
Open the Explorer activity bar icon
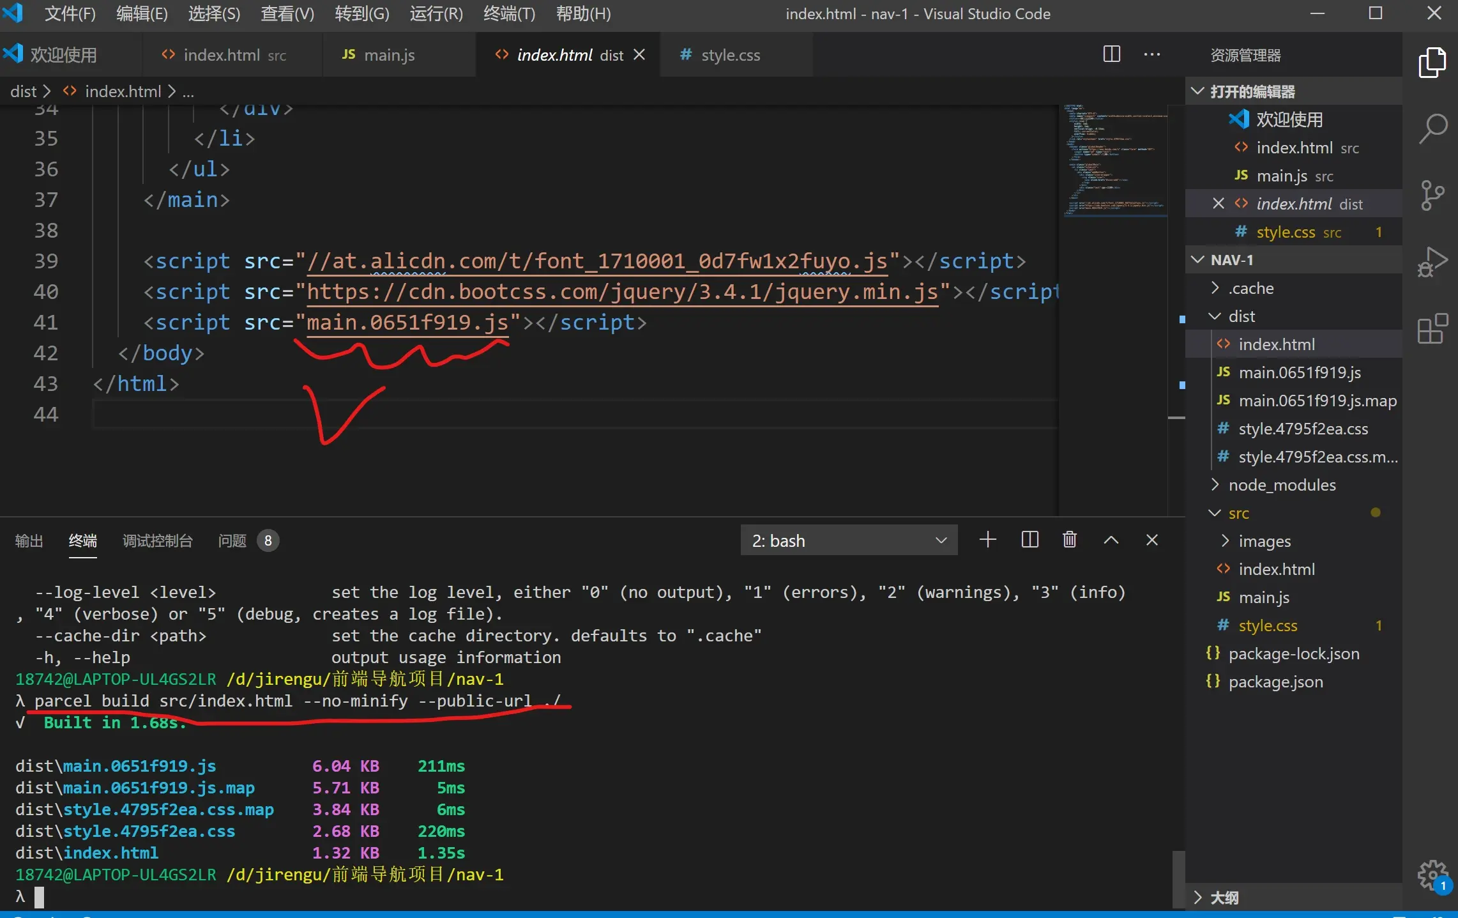(x=1431, y=63)
